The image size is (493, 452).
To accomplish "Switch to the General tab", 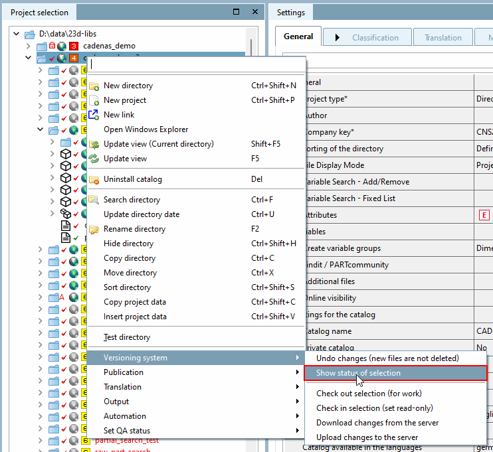I will [298, 37].
